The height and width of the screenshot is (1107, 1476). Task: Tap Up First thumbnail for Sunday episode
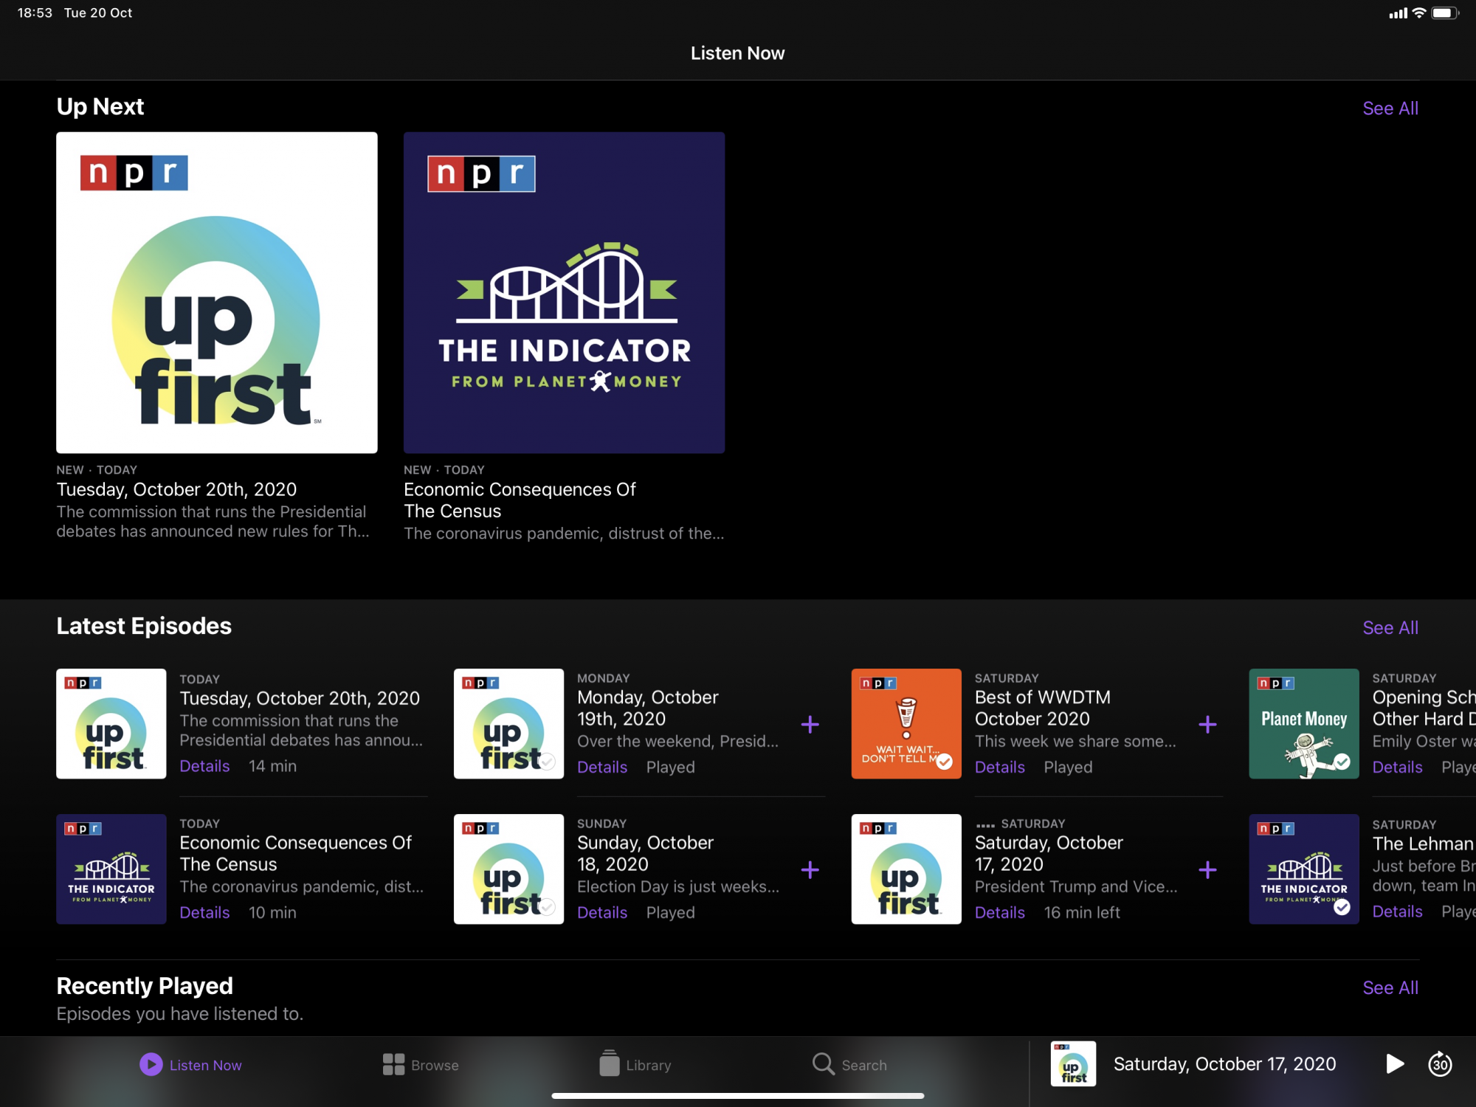point(508,869)
